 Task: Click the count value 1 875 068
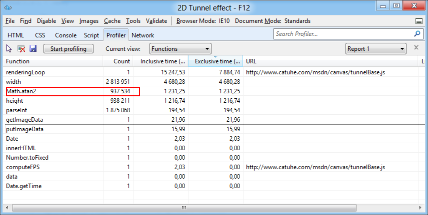118,110
